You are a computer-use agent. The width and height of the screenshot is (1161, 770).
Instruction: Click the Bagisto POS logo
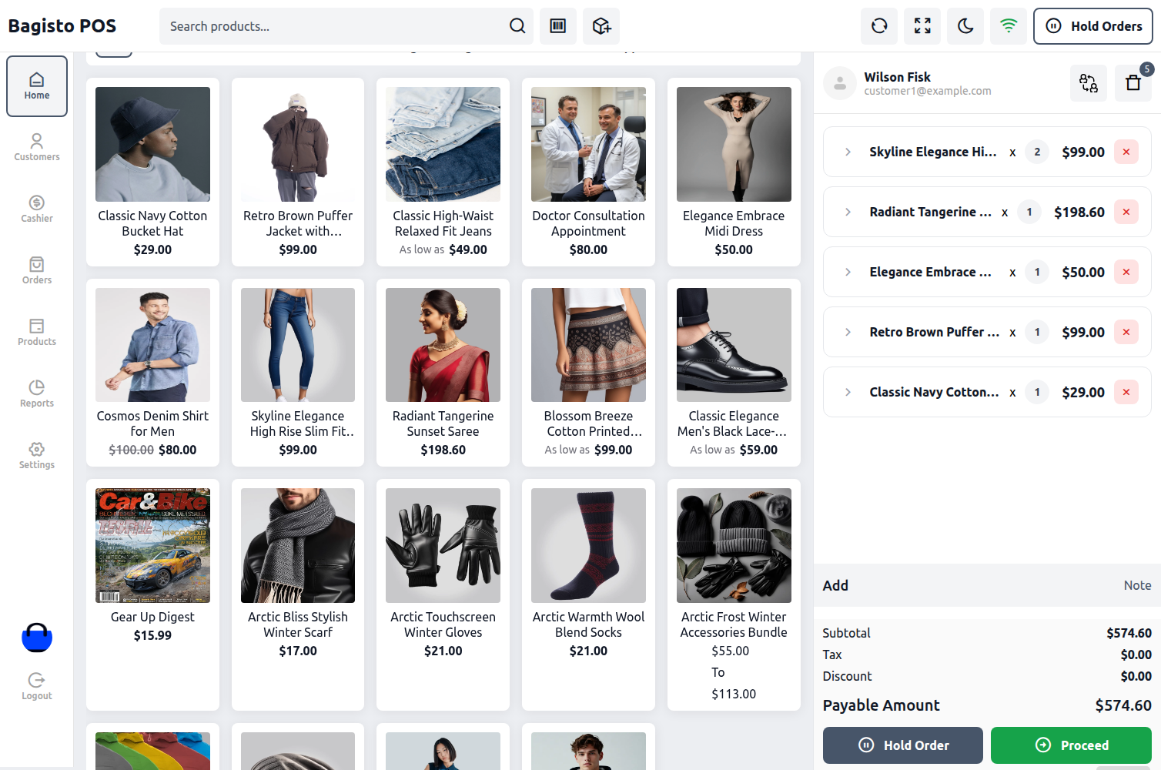tap(62, 26)
